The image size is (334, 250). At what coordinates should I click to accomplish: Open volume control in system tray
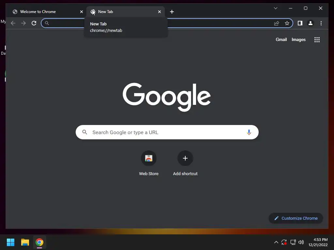(x=301, y=242)
